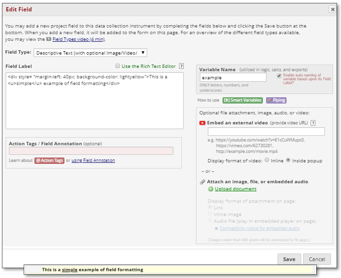The height and width of the screenshot is (278, 341).
Task: Click the help icon next to Embed an external video
Action: 313,123
